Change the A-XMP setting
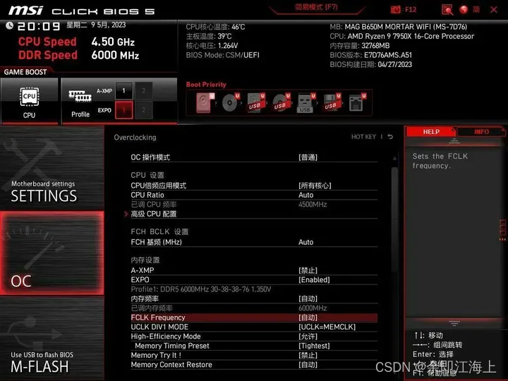This screenshot has height=381, width=508. click(x=254, y=270)
